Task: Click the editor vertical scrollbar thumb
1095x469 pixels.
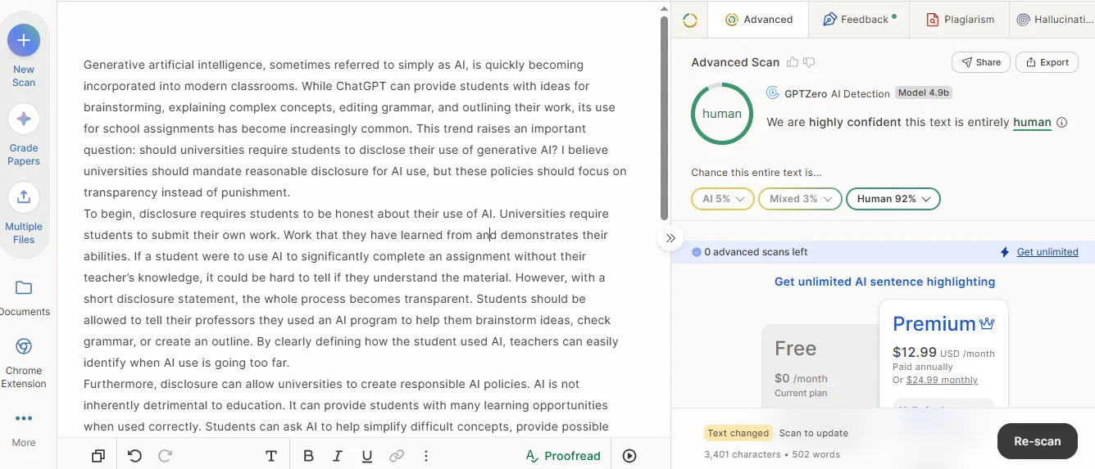Action: 664,118
